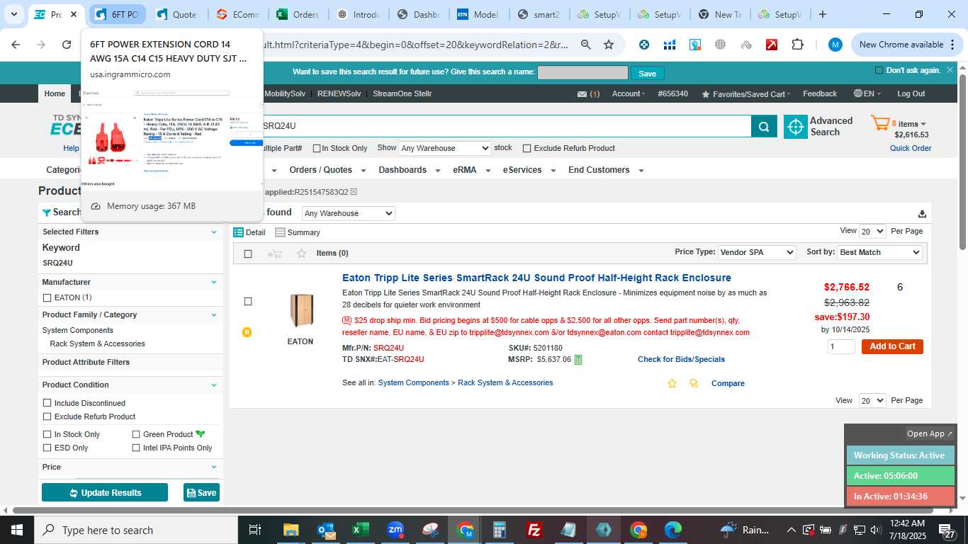Open Zoom app from taskbar
The image size is (968, 544).
click(396, 530)
